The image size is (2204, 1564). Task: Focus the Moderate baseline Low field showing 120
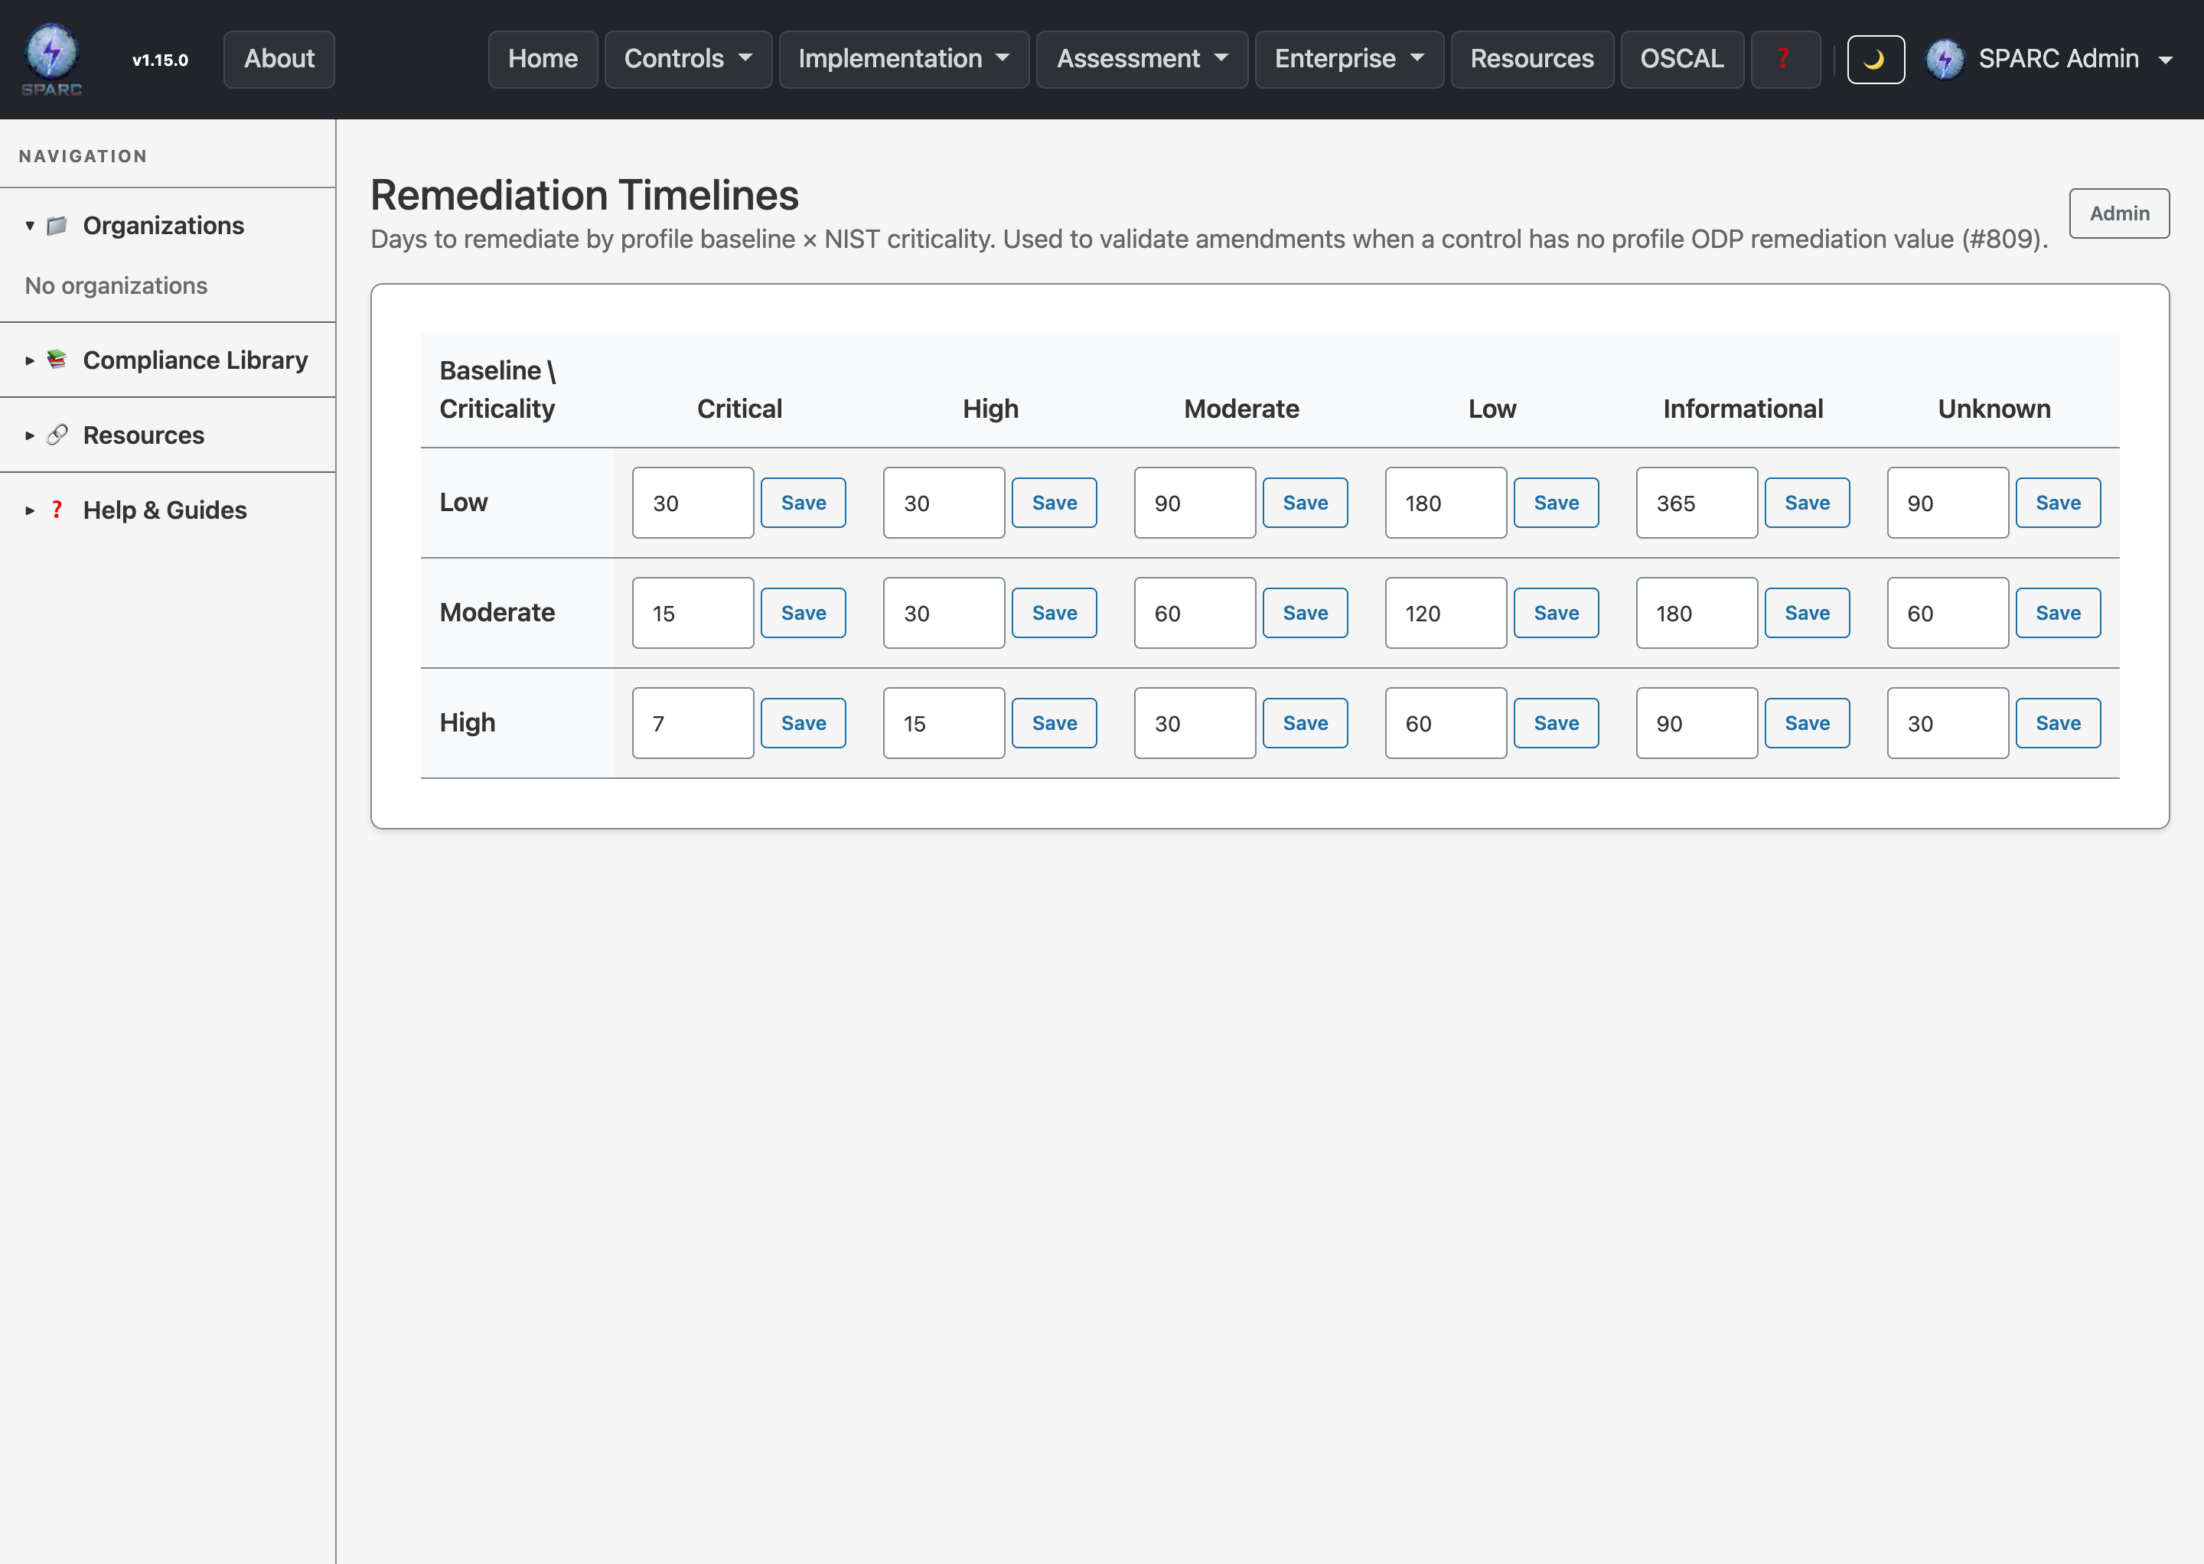point(1445,612)
